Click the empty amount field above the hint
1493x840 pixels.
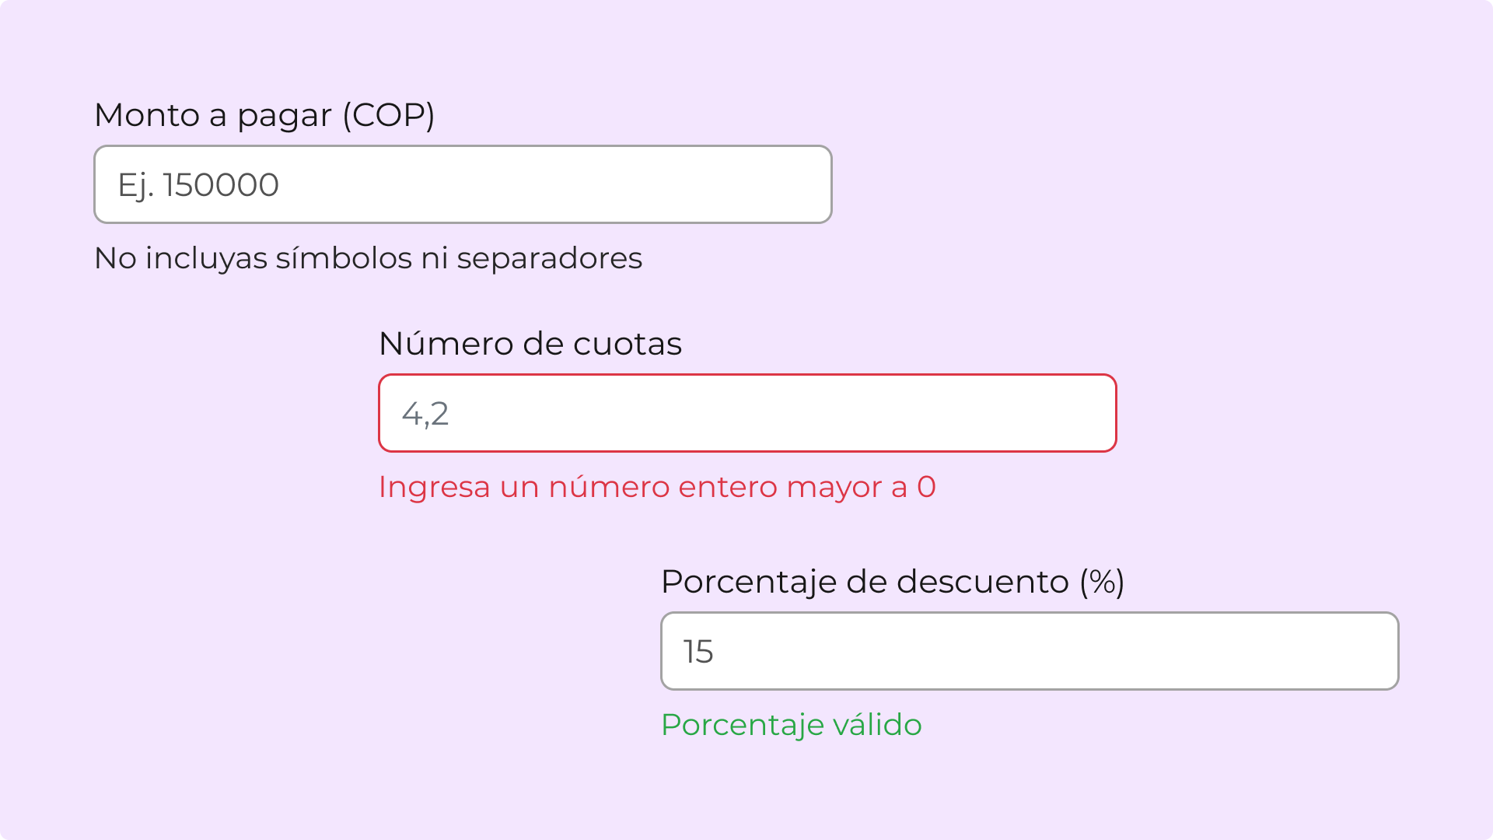point(463,184)
